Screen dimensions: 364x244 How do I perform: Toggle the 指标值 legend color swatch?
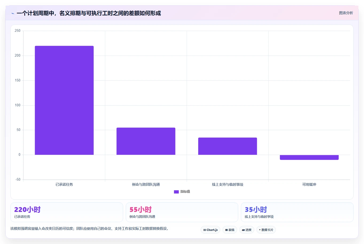click(176, 192)
